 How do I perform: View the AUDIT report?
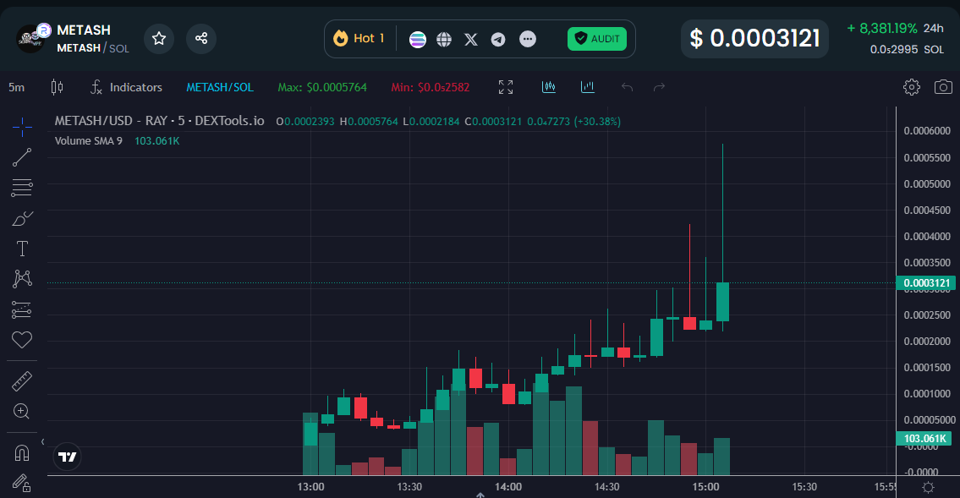point(597,39)
